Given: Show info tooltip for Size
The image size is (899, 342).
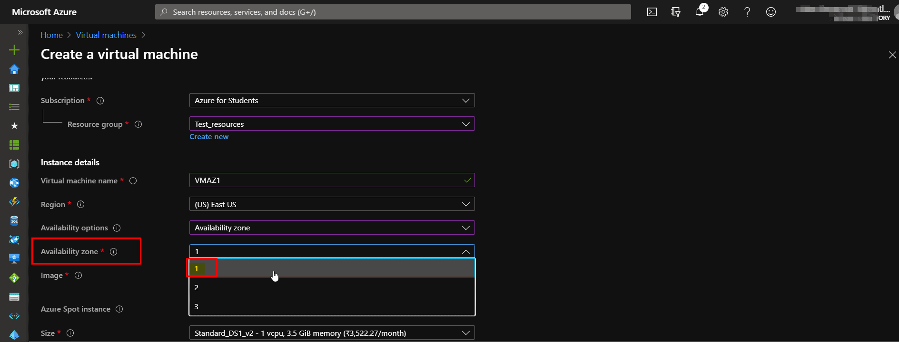Looking at the screenshot, I should tap(70, 333).
